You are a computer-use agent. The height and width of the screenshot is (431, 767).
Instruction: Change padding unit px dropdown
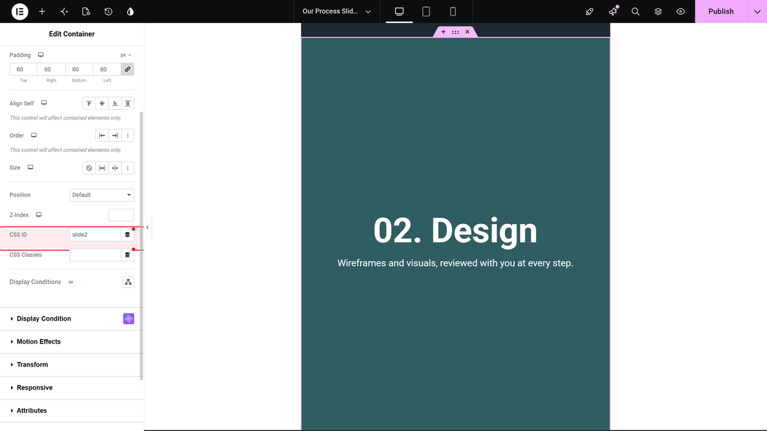[126, 55]
